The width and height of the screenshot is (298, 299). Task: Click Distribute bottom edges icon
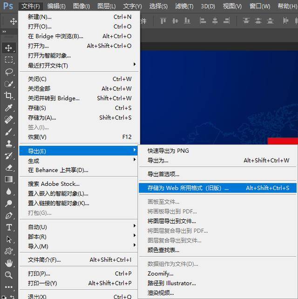tap(270, 21)
